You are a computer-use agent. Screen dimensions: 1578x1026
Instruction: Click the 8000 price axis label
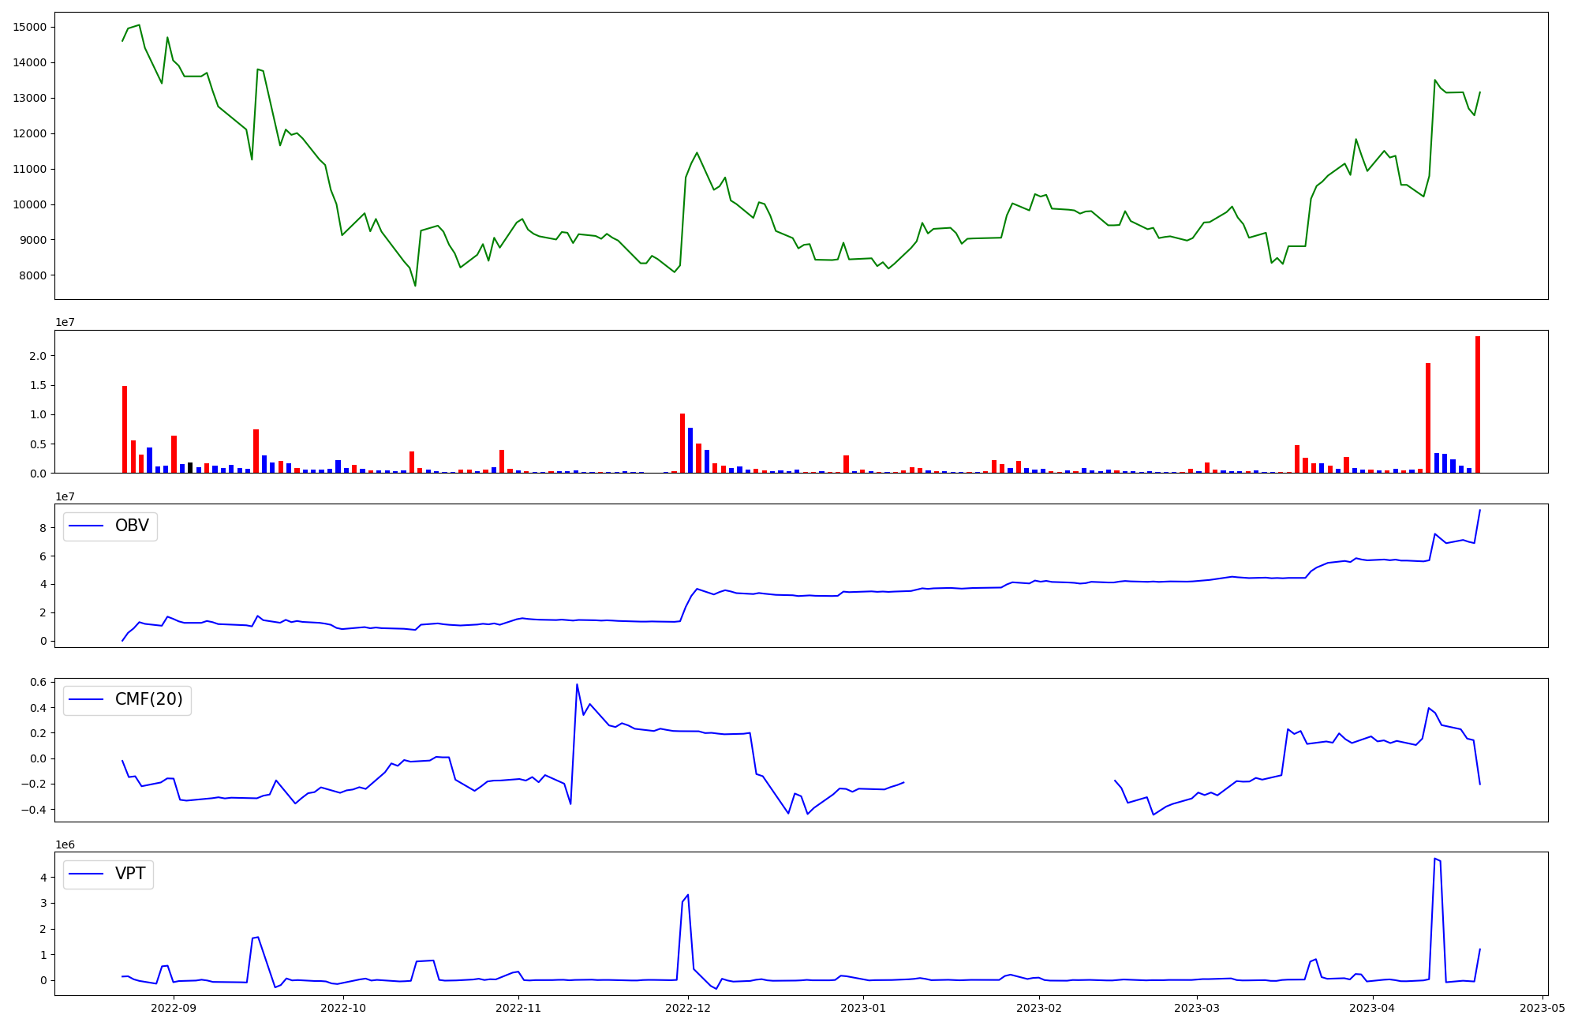point(33,275)
